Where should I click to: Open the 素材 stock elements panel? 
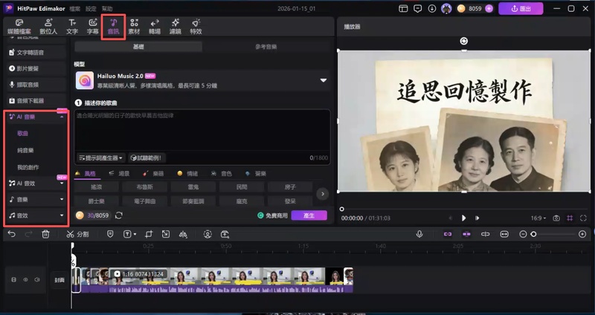pos(134,27)
